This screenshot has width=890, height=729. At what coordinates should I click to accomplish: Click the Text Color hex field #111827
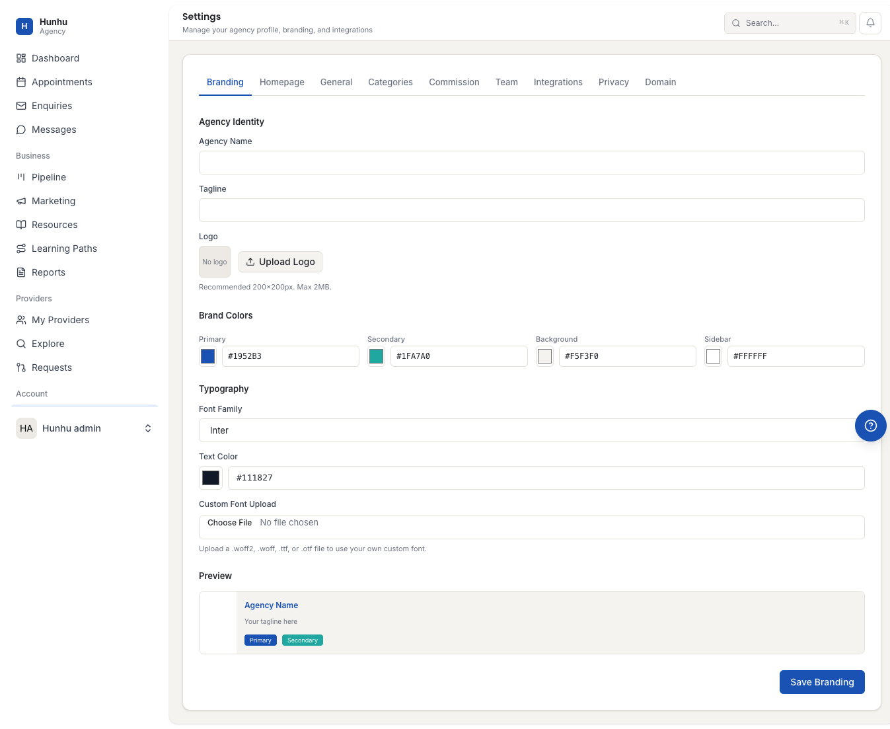(x=546, y=478)
